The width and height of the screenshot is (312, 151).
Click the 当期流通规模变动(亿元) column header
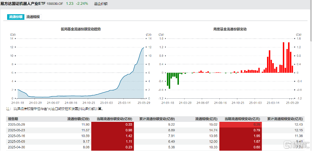click(242, 119)
